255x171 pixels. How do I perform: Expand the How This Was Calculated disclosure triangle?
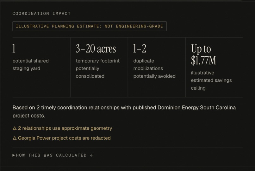click(14, 155)
